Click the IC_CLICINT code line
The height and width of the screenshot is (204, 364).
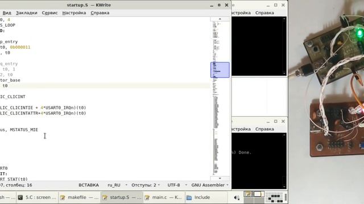click(x=13, y=97)
